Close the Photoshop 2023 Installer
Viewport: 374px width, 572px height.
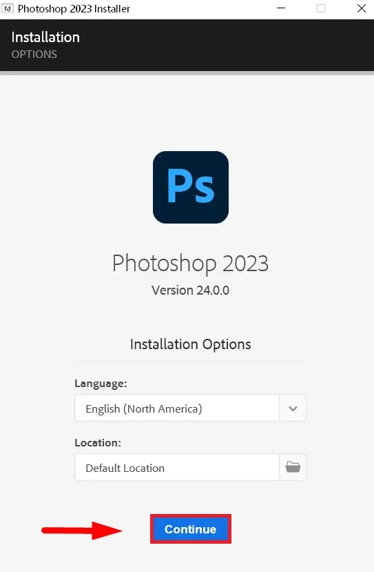point(361,8)
